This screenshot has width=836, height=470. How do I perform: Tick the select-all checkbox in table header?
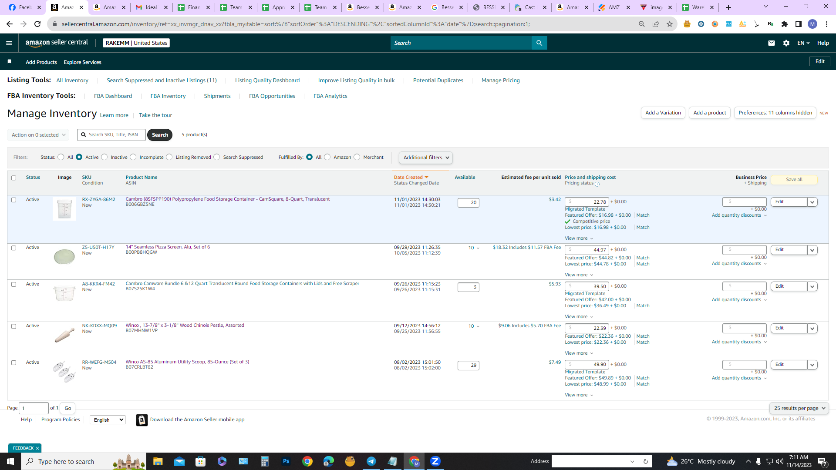point(13,178)
